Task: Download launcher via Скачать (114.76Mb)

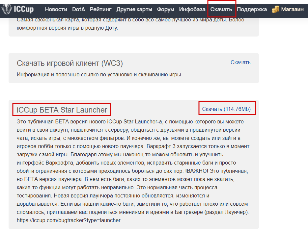Action: click(226, 109)
